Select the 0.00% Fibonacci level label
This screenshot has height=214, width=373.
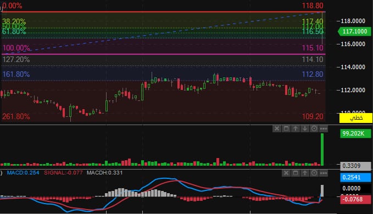(x=12, y=5)
